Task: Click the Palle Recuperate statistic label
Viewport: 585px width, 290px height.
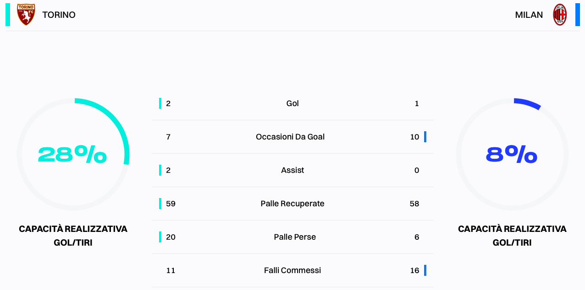Action: pos(292,204)
